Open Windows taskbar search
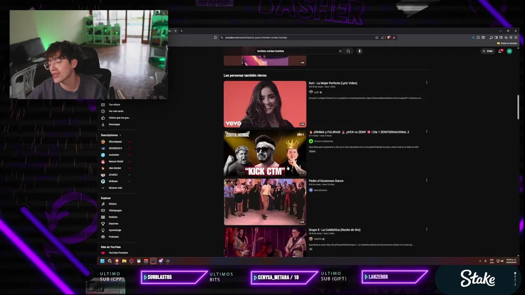Viewport: 525px width, 295px height. point(110,261)
